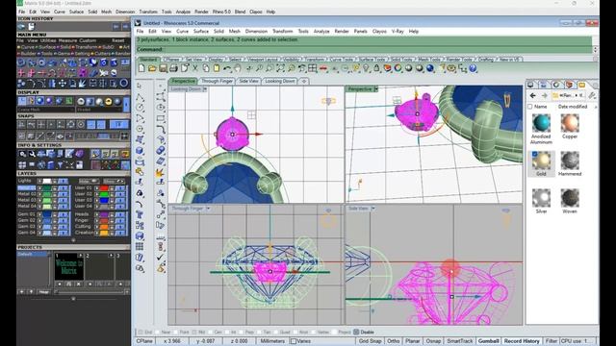
Task: Toggle the End osnap checkbox
Action: 141,333
